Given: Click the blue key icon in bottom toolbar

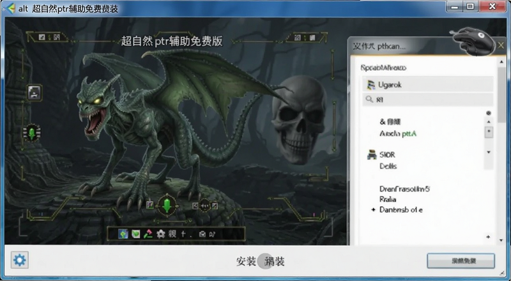Looking at the screenshot, I should coord(123,234).
